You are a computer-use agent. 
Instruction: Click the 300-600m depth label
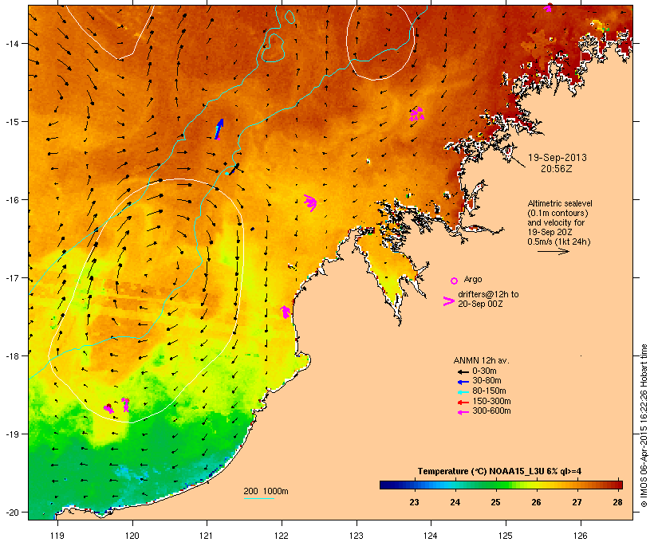pyautogui.click(x=491, y=410)
